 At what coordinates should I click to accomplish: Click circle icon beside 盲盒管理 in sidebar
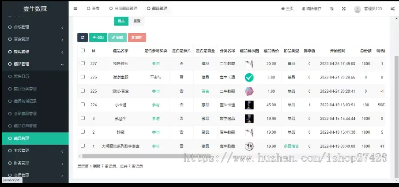[10, 39]
